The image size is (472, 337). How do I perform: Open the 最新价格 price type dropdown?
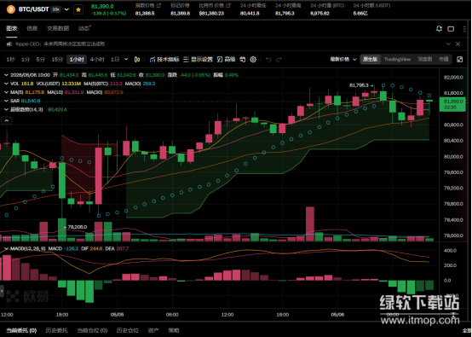coord(343,60)
